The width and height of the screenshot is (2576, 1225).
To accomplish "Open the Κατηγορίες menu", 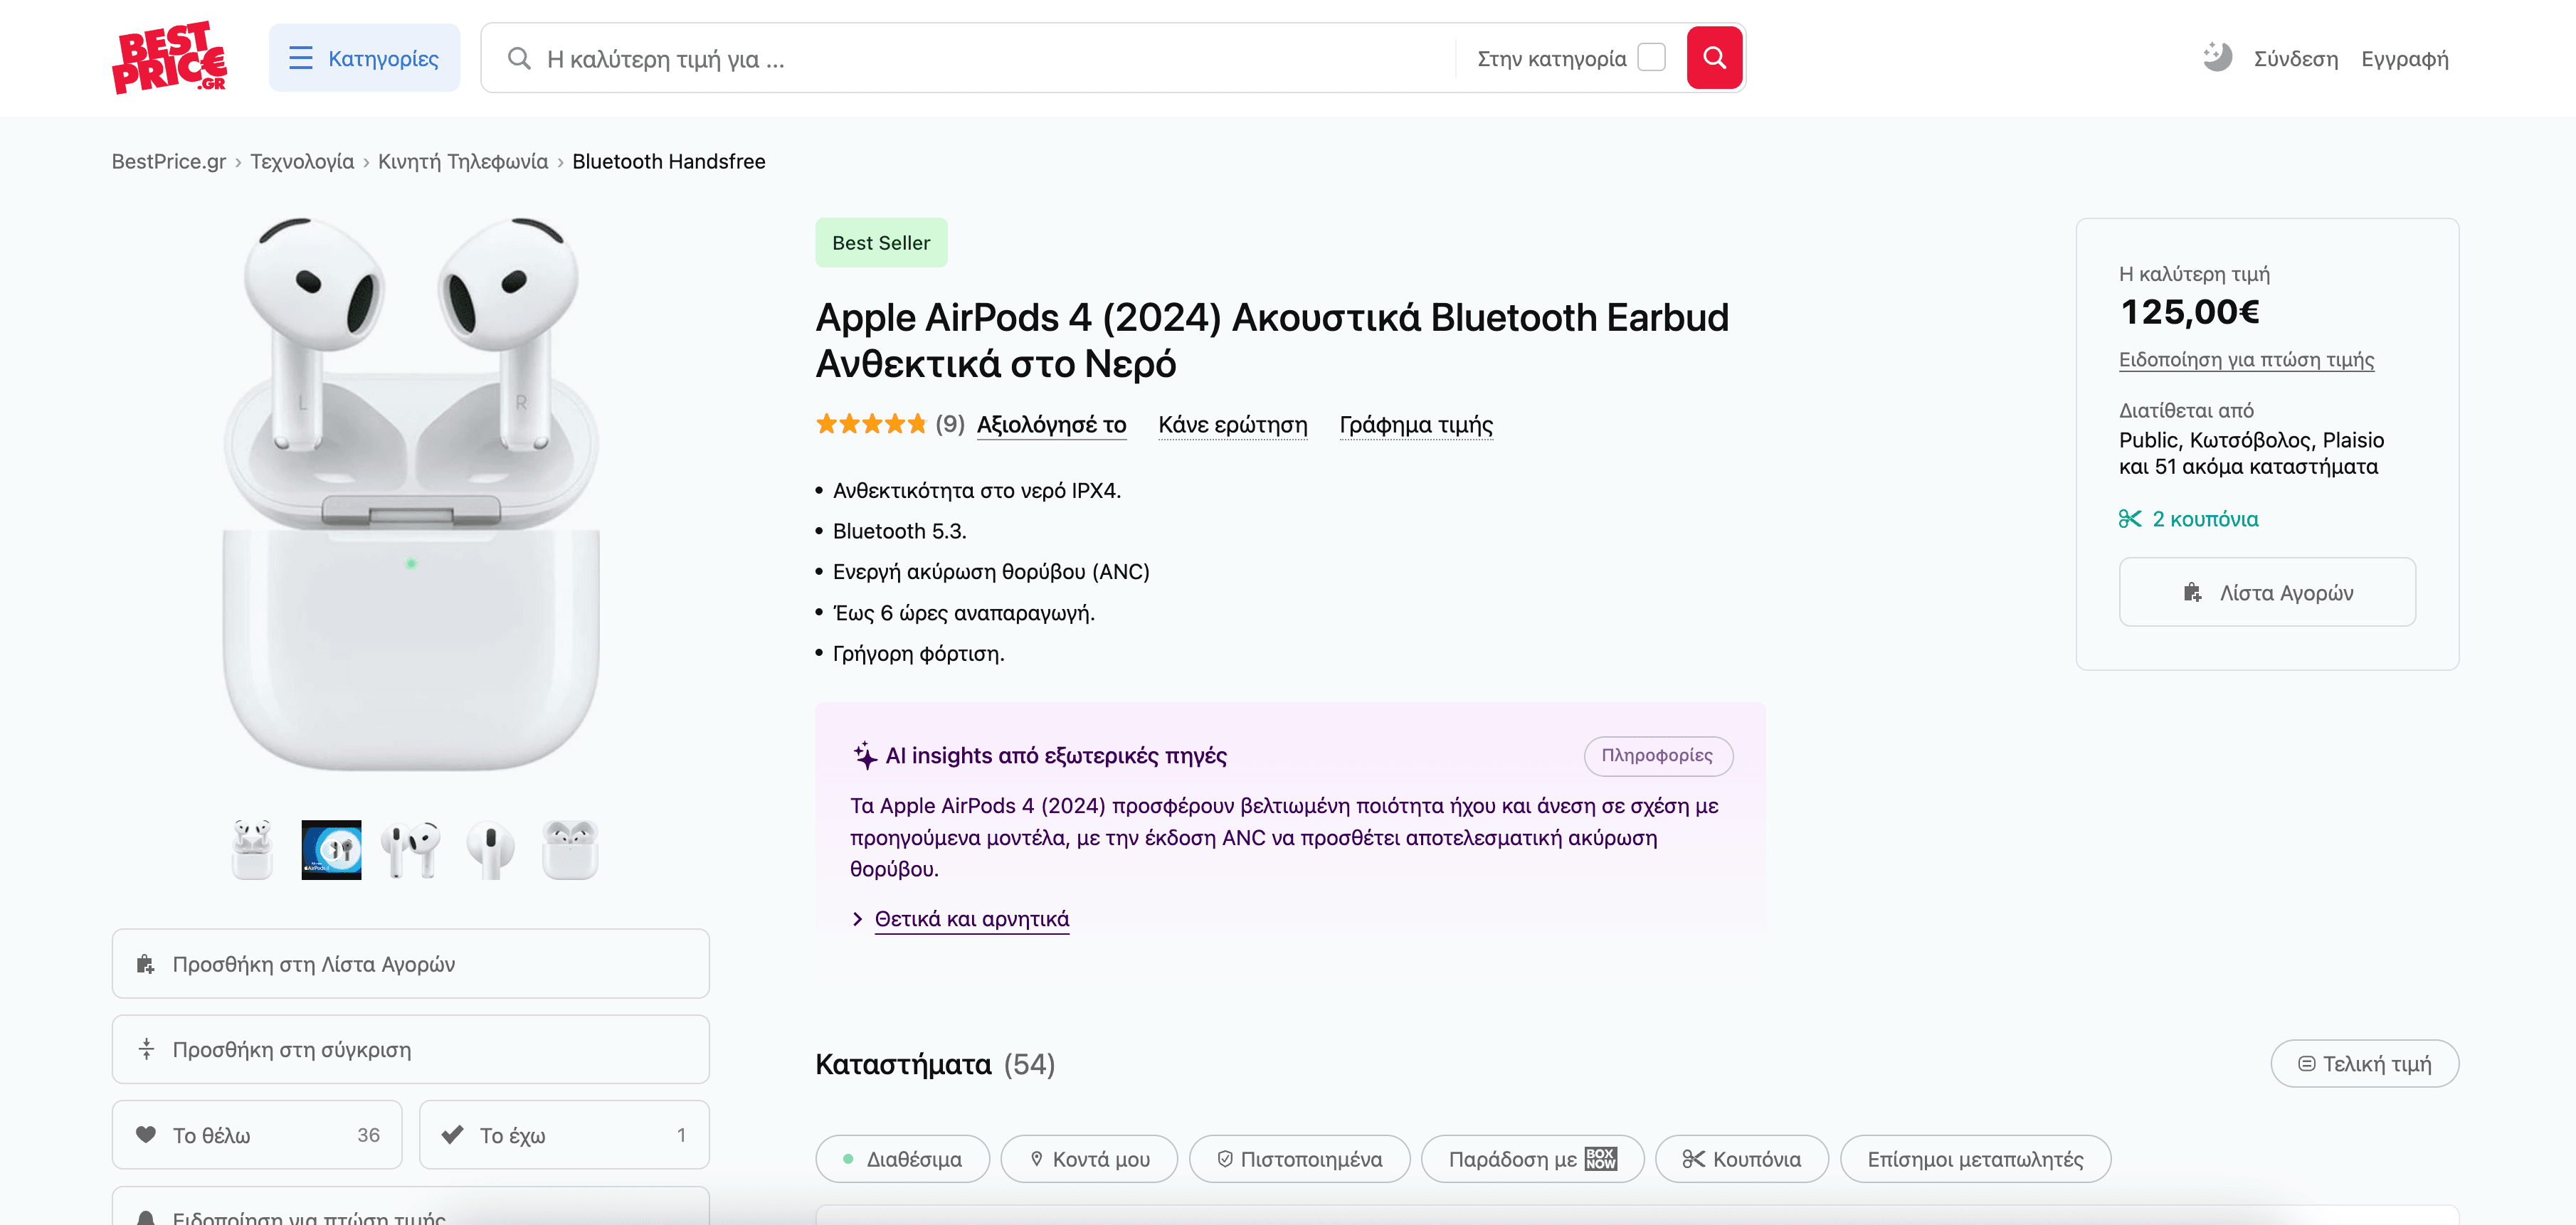I will coord(364,58).
